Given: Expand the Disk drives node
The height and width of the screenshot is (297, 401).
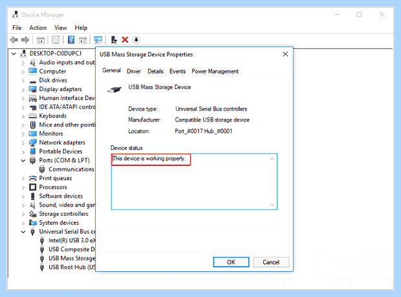Looking at the screenshot, I should click(23, 81).
